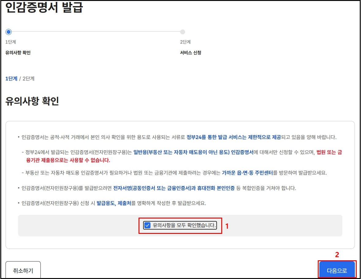Click the progress bar between steps
361x279 pixels.
tap(95, 32)
